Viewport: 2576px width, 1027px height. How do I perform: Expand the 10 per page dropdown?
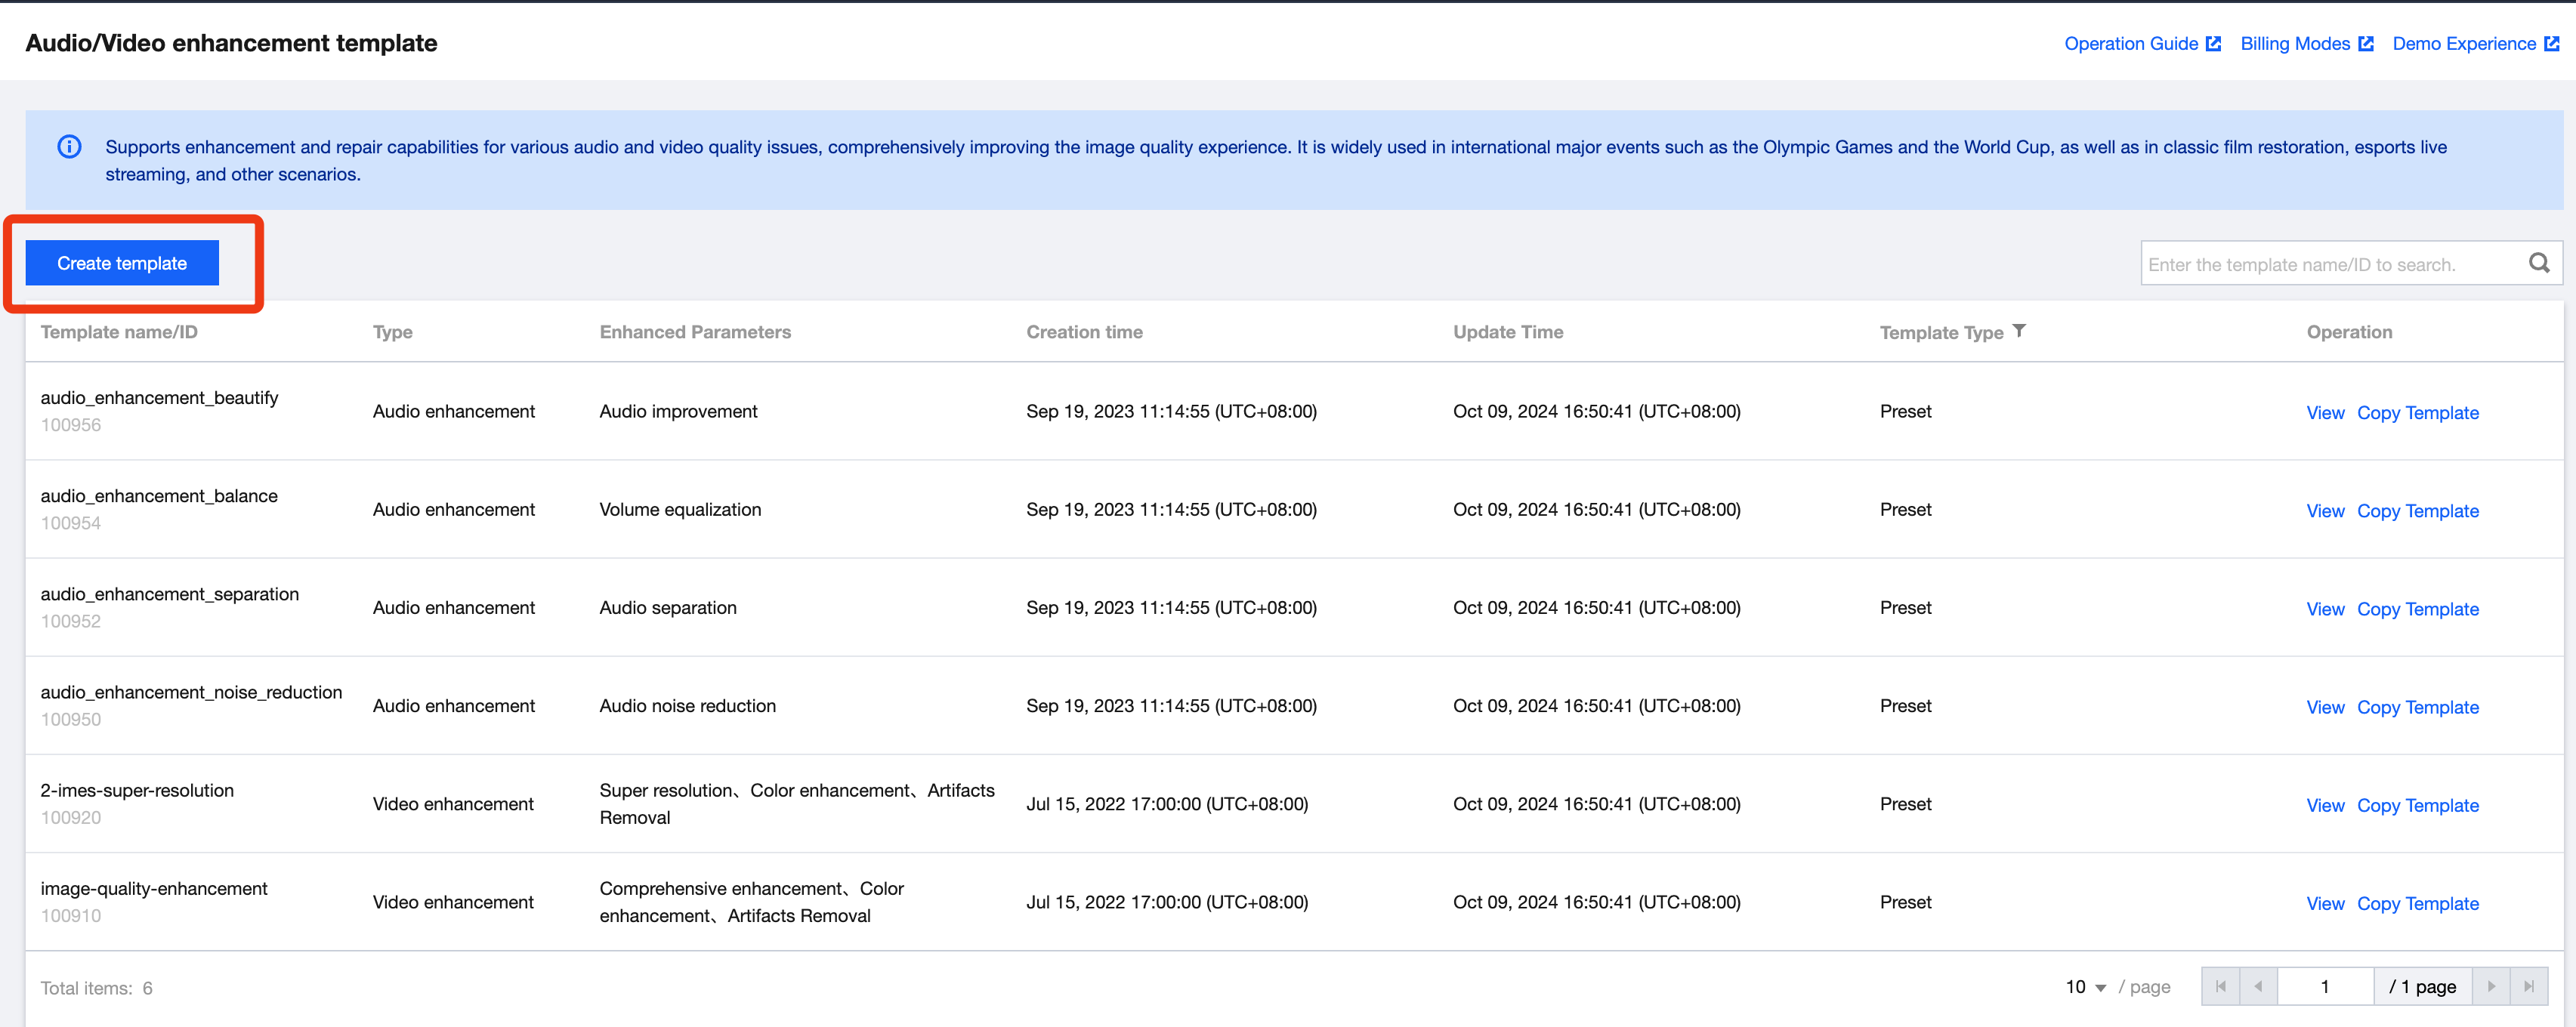pos(2086,987)
